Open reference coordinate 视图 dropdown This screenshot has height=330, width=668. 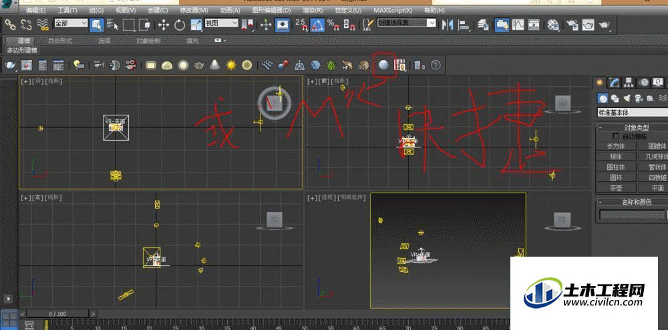220,23
